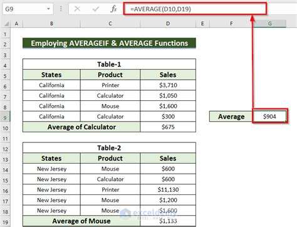Click the Enter checkmark icon in formula bar
Image resolution: width=297 pixels, height=227 pixels.
[x=96, y=9]
